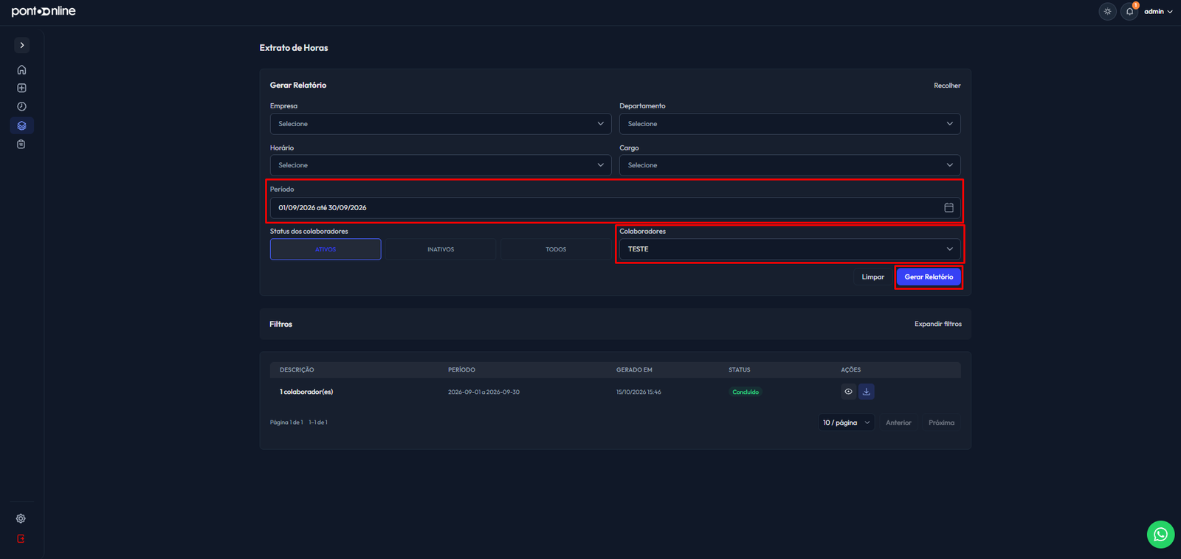The width and height of the screenshot is (1181, 559).
Task: Click the 2026-09-01 a 2026-09-30 period cell
Action: pos(483,392)
